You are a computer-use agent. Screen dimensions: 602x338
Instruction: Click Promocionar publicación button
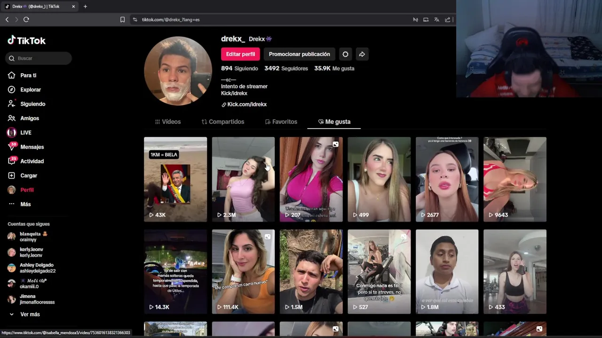click(x=299, y=54)
